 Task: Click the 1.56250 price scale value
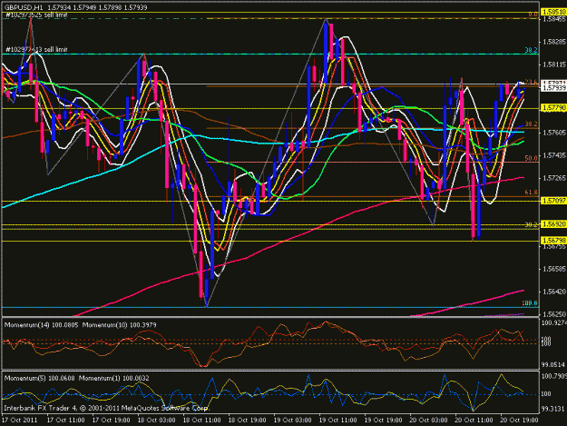(554, 314)
